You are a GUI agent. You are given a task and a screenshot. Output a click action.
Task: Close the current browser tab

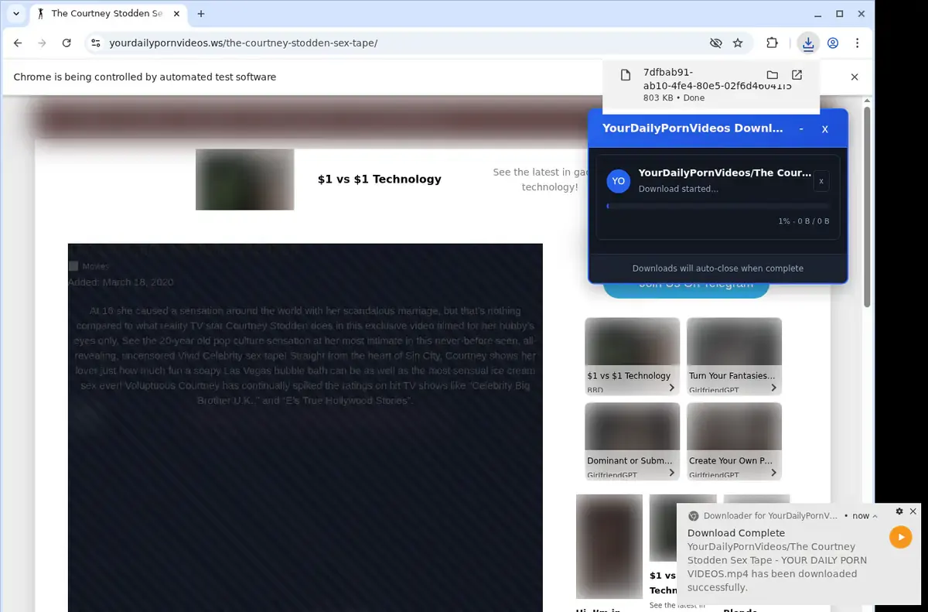tap(175, 14)
